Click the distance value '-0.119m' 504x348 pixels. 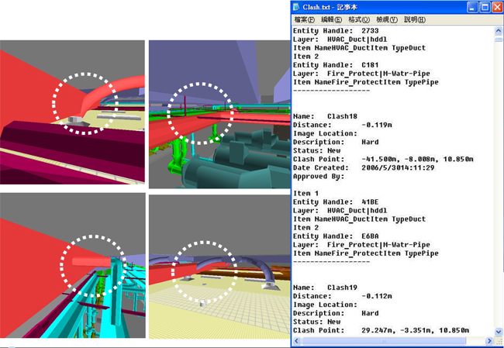[376, 125]
